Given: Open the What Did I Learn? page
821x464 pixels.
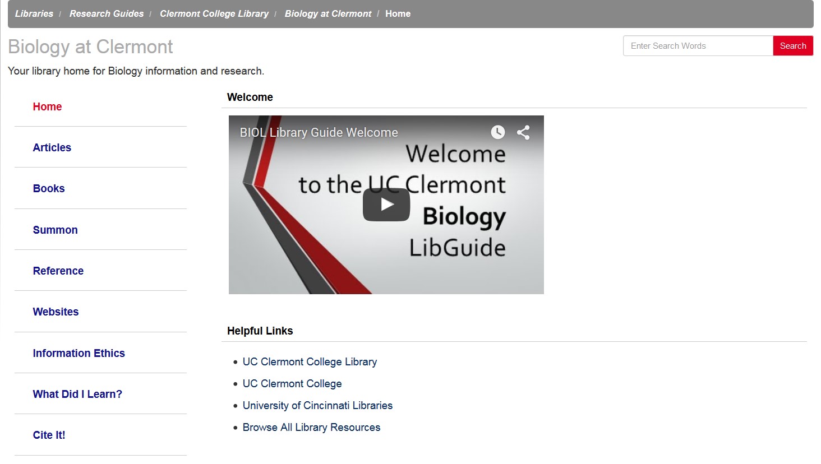Looking at the screenshot, I should pos(77,394).
